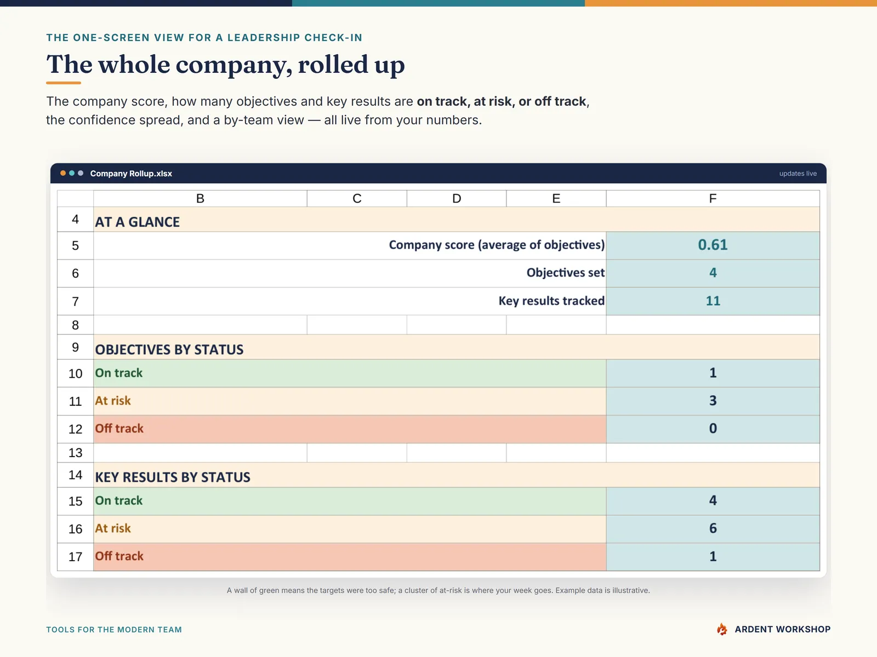Select row 13 header
The width and height of the screenshot is (877, 657).
pos(76,453)
